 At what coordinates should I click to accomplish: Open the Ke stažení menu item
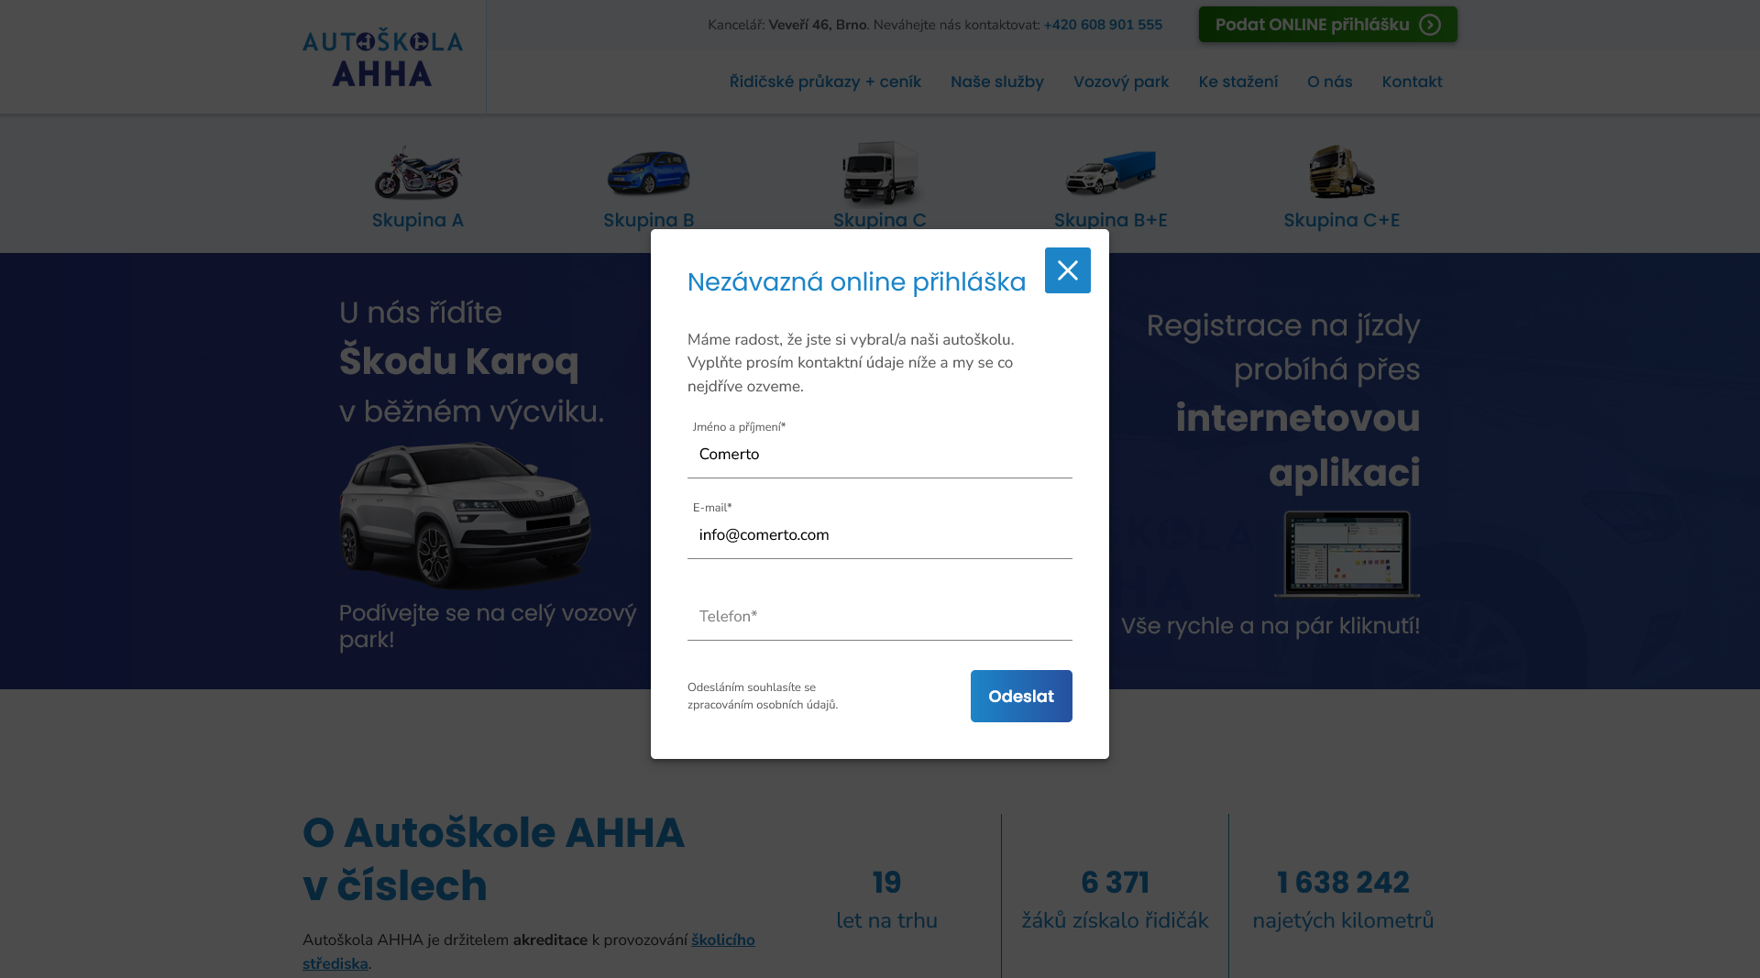(1237, 82)
